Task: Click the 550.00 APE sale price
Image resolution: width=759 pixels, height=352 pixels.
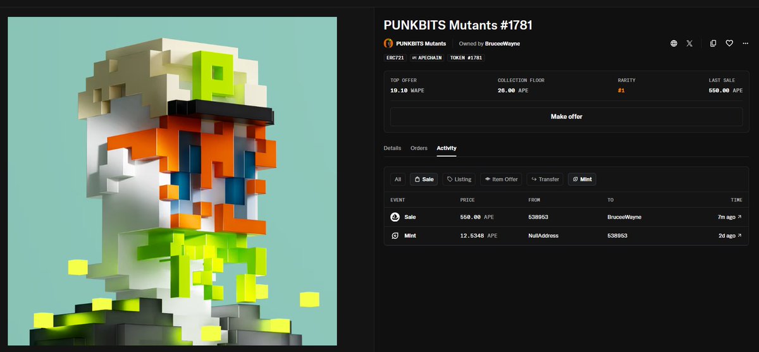Action: 478,217
